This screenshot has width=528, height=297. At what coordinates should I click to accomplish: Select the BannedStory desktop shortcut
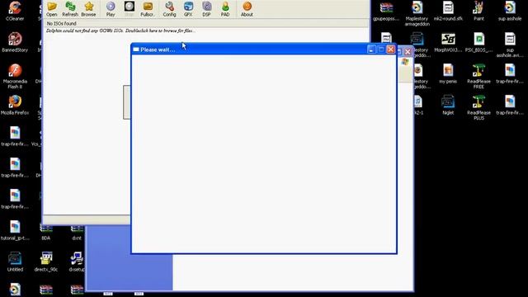pos(15,42)
